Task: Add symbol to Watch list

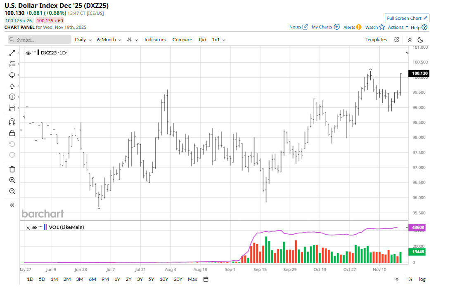Action: point(375,27)
